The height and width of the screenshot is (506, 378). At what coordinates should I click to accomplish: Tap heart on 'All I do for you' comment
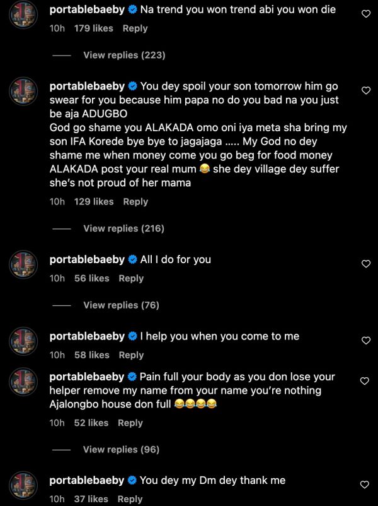tap(365, 264)
